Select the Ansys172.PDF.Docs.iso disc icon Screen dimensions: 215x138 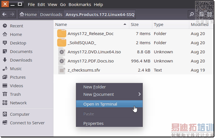[x=61, y=61]
